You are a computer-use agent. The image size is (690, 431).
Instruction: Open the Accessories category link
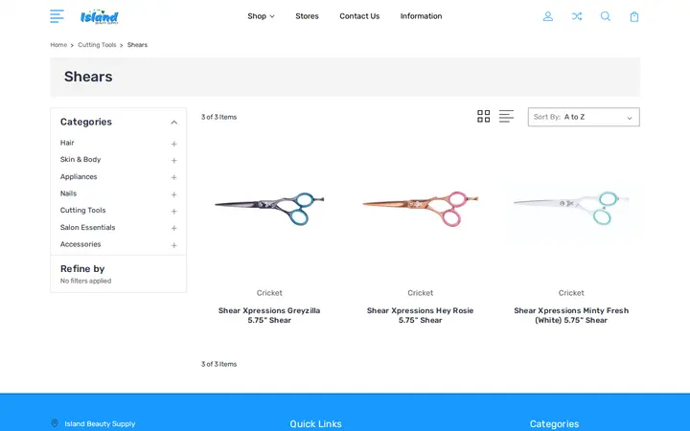point(80,244)
